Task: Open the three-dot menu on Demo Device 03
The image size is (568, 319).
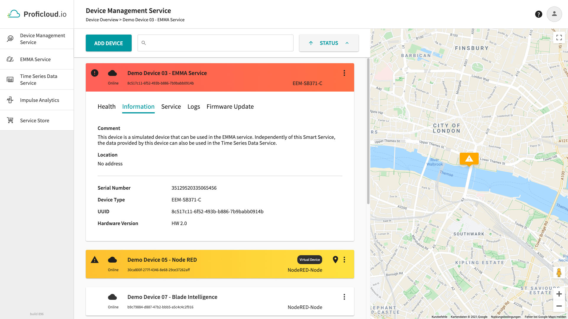Action: coord(344,73)
